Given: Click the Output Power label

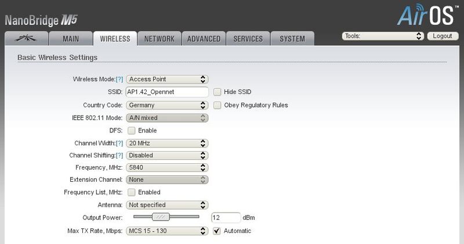Looking at the screenshot, I should pos(103,218).
